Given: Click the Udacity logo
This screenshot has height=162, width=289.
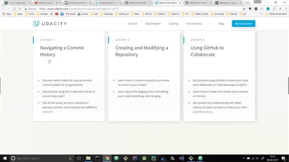Looking at the screenshot, I should pos(50,23).
